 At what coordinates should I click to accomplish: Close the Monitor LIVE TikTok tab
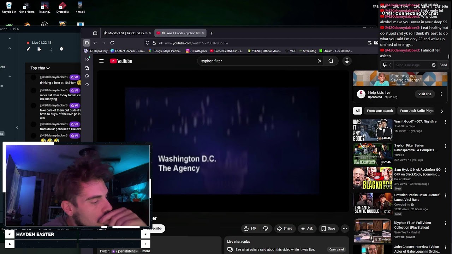coord(150,33)
